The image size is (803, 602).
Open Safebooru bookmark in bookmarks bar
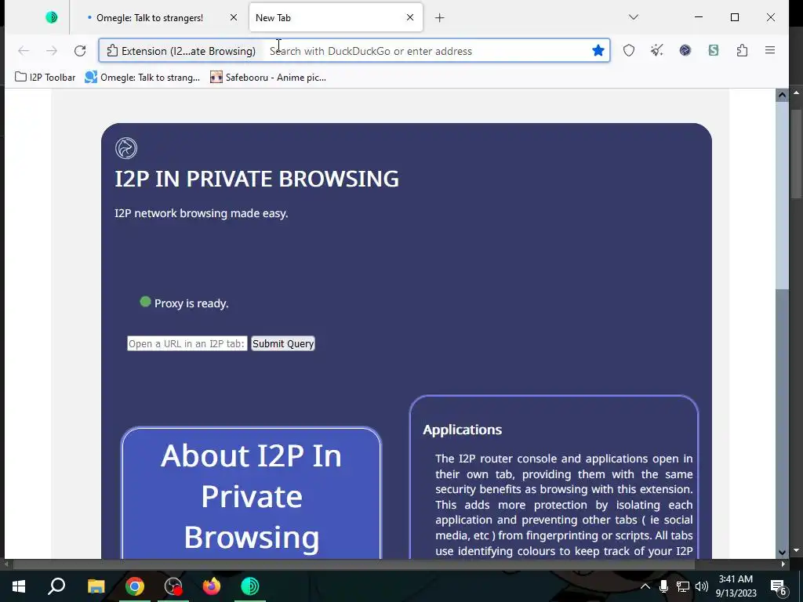pyautogui.click(x=268, y=78)
